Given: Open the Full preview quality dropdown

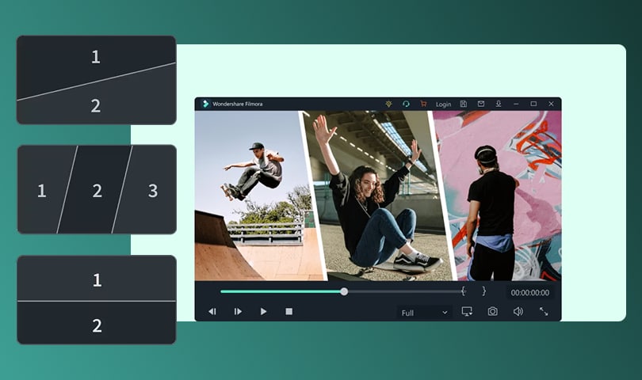Looking at the screenshot, I should pyautogui.click(x=424, y=313).
